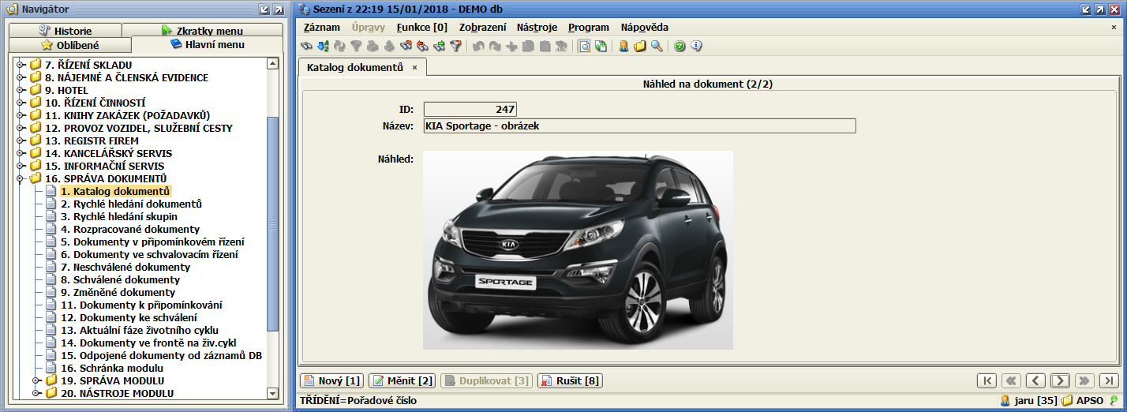The image size is (1127, 412).
Task: Open the Nápověda menu
Action: (x=645, y=27)
